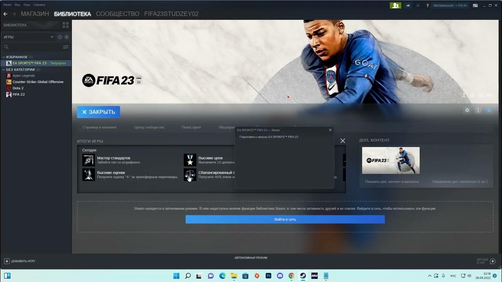This screenshot has height=282, width=502.
Task: Click the Высокие оценки achievement icon
Action: 89,175
